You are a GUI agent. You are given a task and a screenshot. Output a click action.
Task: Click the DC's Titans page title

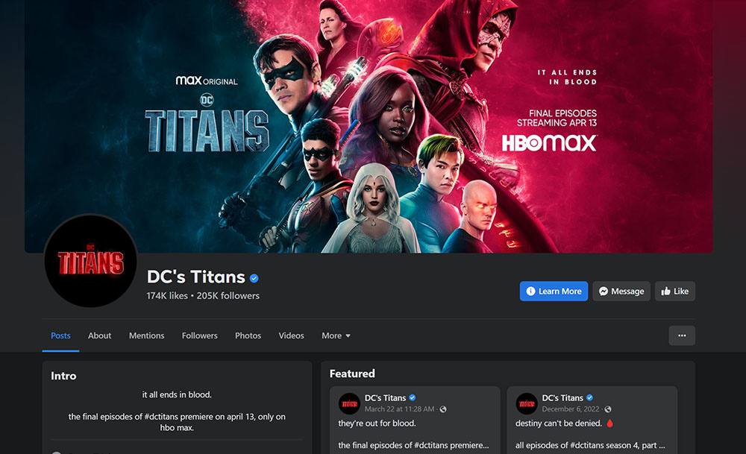click(x=196, y=277)
